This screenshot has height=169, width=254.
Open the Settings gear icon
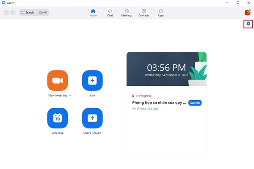click(x=248, y=24)
